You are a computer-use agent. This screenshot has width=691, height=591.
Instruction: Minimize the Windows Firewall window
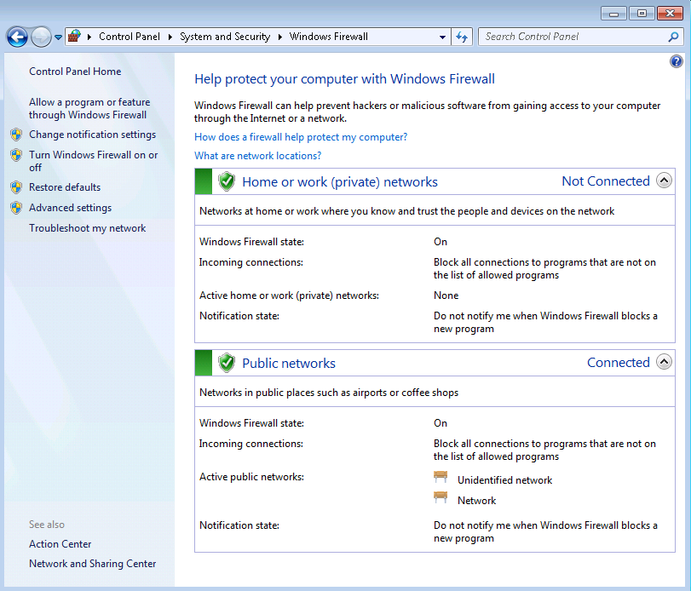coord(613,14)
